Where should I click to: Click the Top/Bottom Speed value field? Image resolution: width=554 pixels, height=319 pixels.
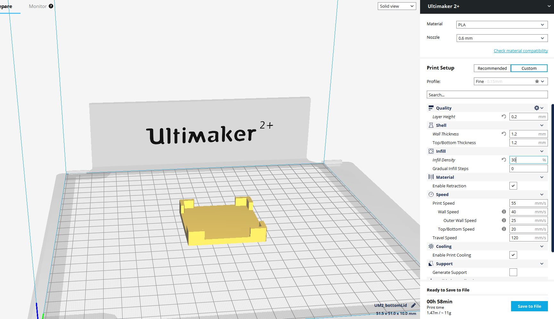pos(528,229)
